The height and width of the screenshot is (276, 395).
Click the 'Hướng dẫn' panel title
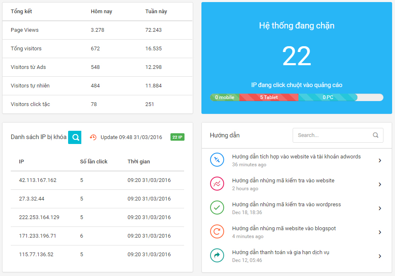pyautogui.click(x=225, y=135)
